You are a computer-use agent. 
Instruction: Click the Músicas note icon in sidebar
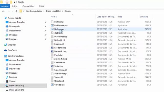7,77
